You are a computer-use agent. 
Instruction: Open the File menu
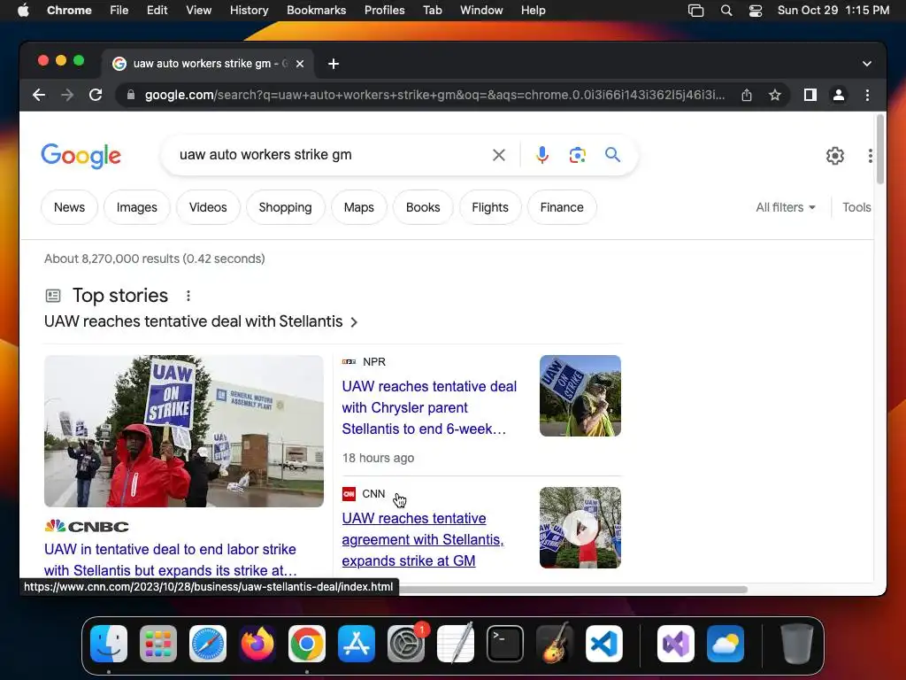tap(119, 11)
